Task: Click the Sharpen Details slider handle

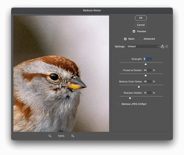Action: (x=130, y=98)
